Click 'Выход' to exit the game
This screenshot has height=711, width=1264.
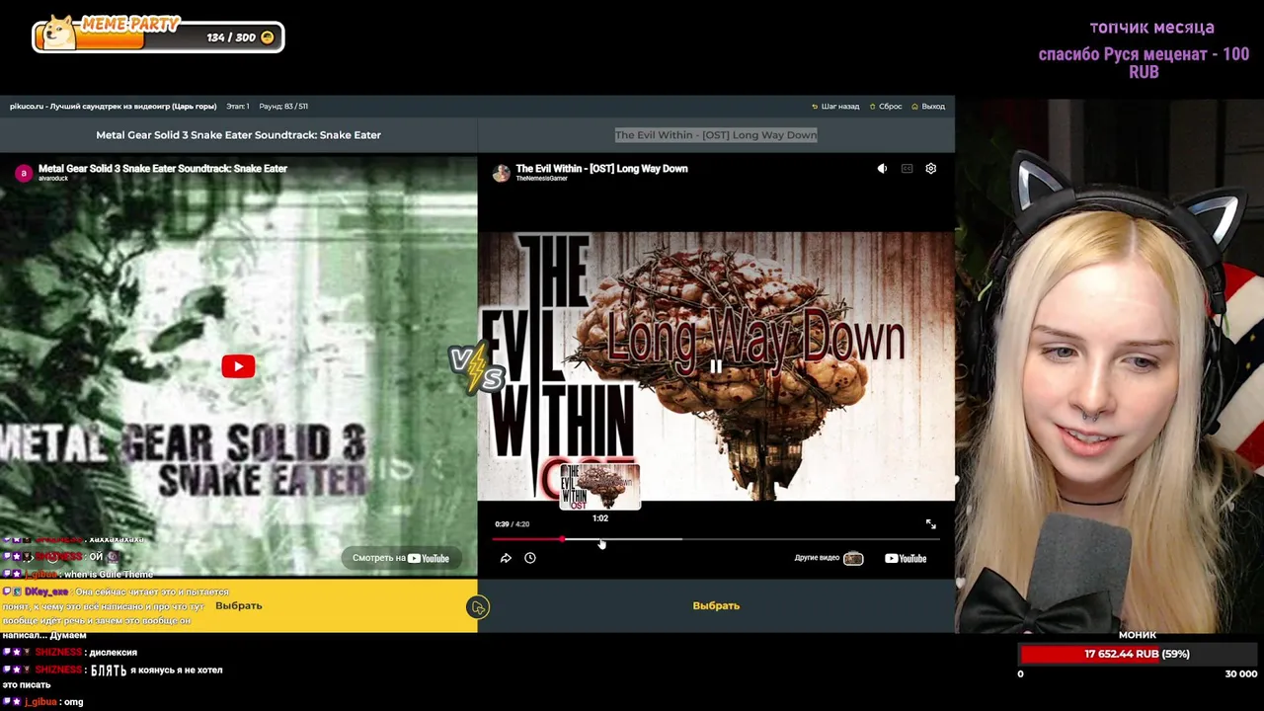pyautogui.click(x=928, y=106)
